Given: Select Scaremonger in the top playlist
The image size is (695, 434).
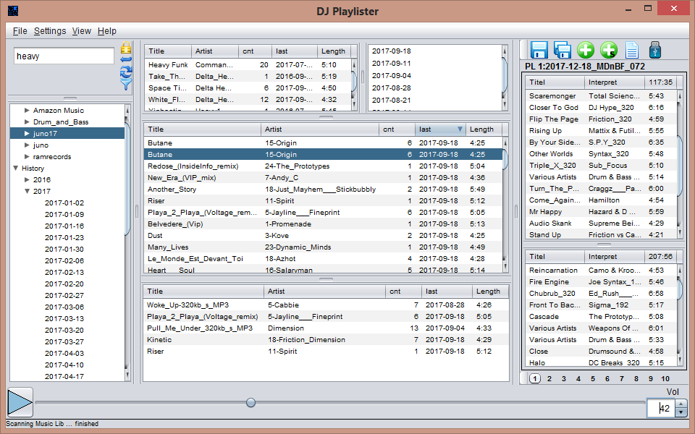Looking at the screenshot, I should (x=601, y=95).
